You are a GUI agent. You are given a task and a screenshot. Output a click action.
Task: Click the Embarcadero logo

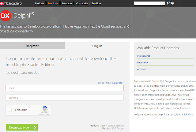point(11,3)
